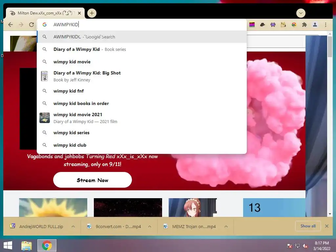
Task: Select the Milton Dew.xXx_com_xXx tab
Action: point(45,13)
